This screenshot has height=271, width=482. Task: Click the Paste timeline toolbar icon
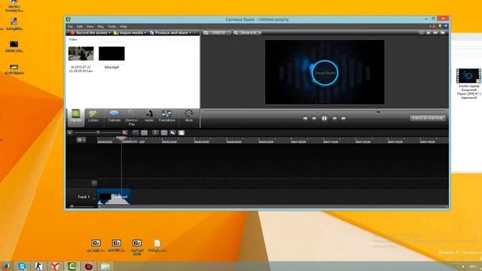point(182,132)
